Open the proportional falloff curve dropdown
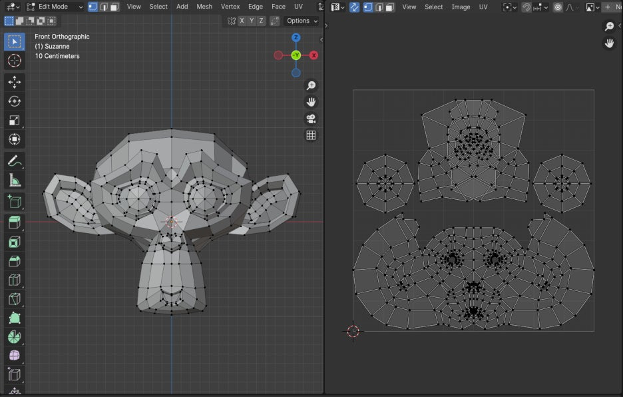Screen dimensions: 623x397 (x=571, y=7)
